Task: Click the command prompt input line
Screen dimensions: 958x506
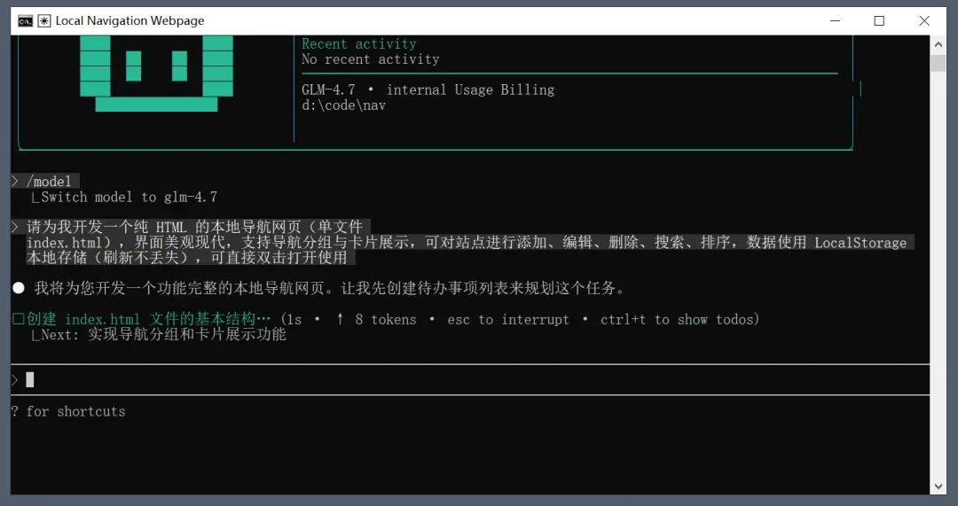Action: click(470, 379)
